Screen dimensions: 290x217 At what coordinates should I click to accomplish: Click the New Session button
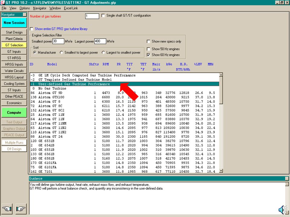[x=14, y=23]
